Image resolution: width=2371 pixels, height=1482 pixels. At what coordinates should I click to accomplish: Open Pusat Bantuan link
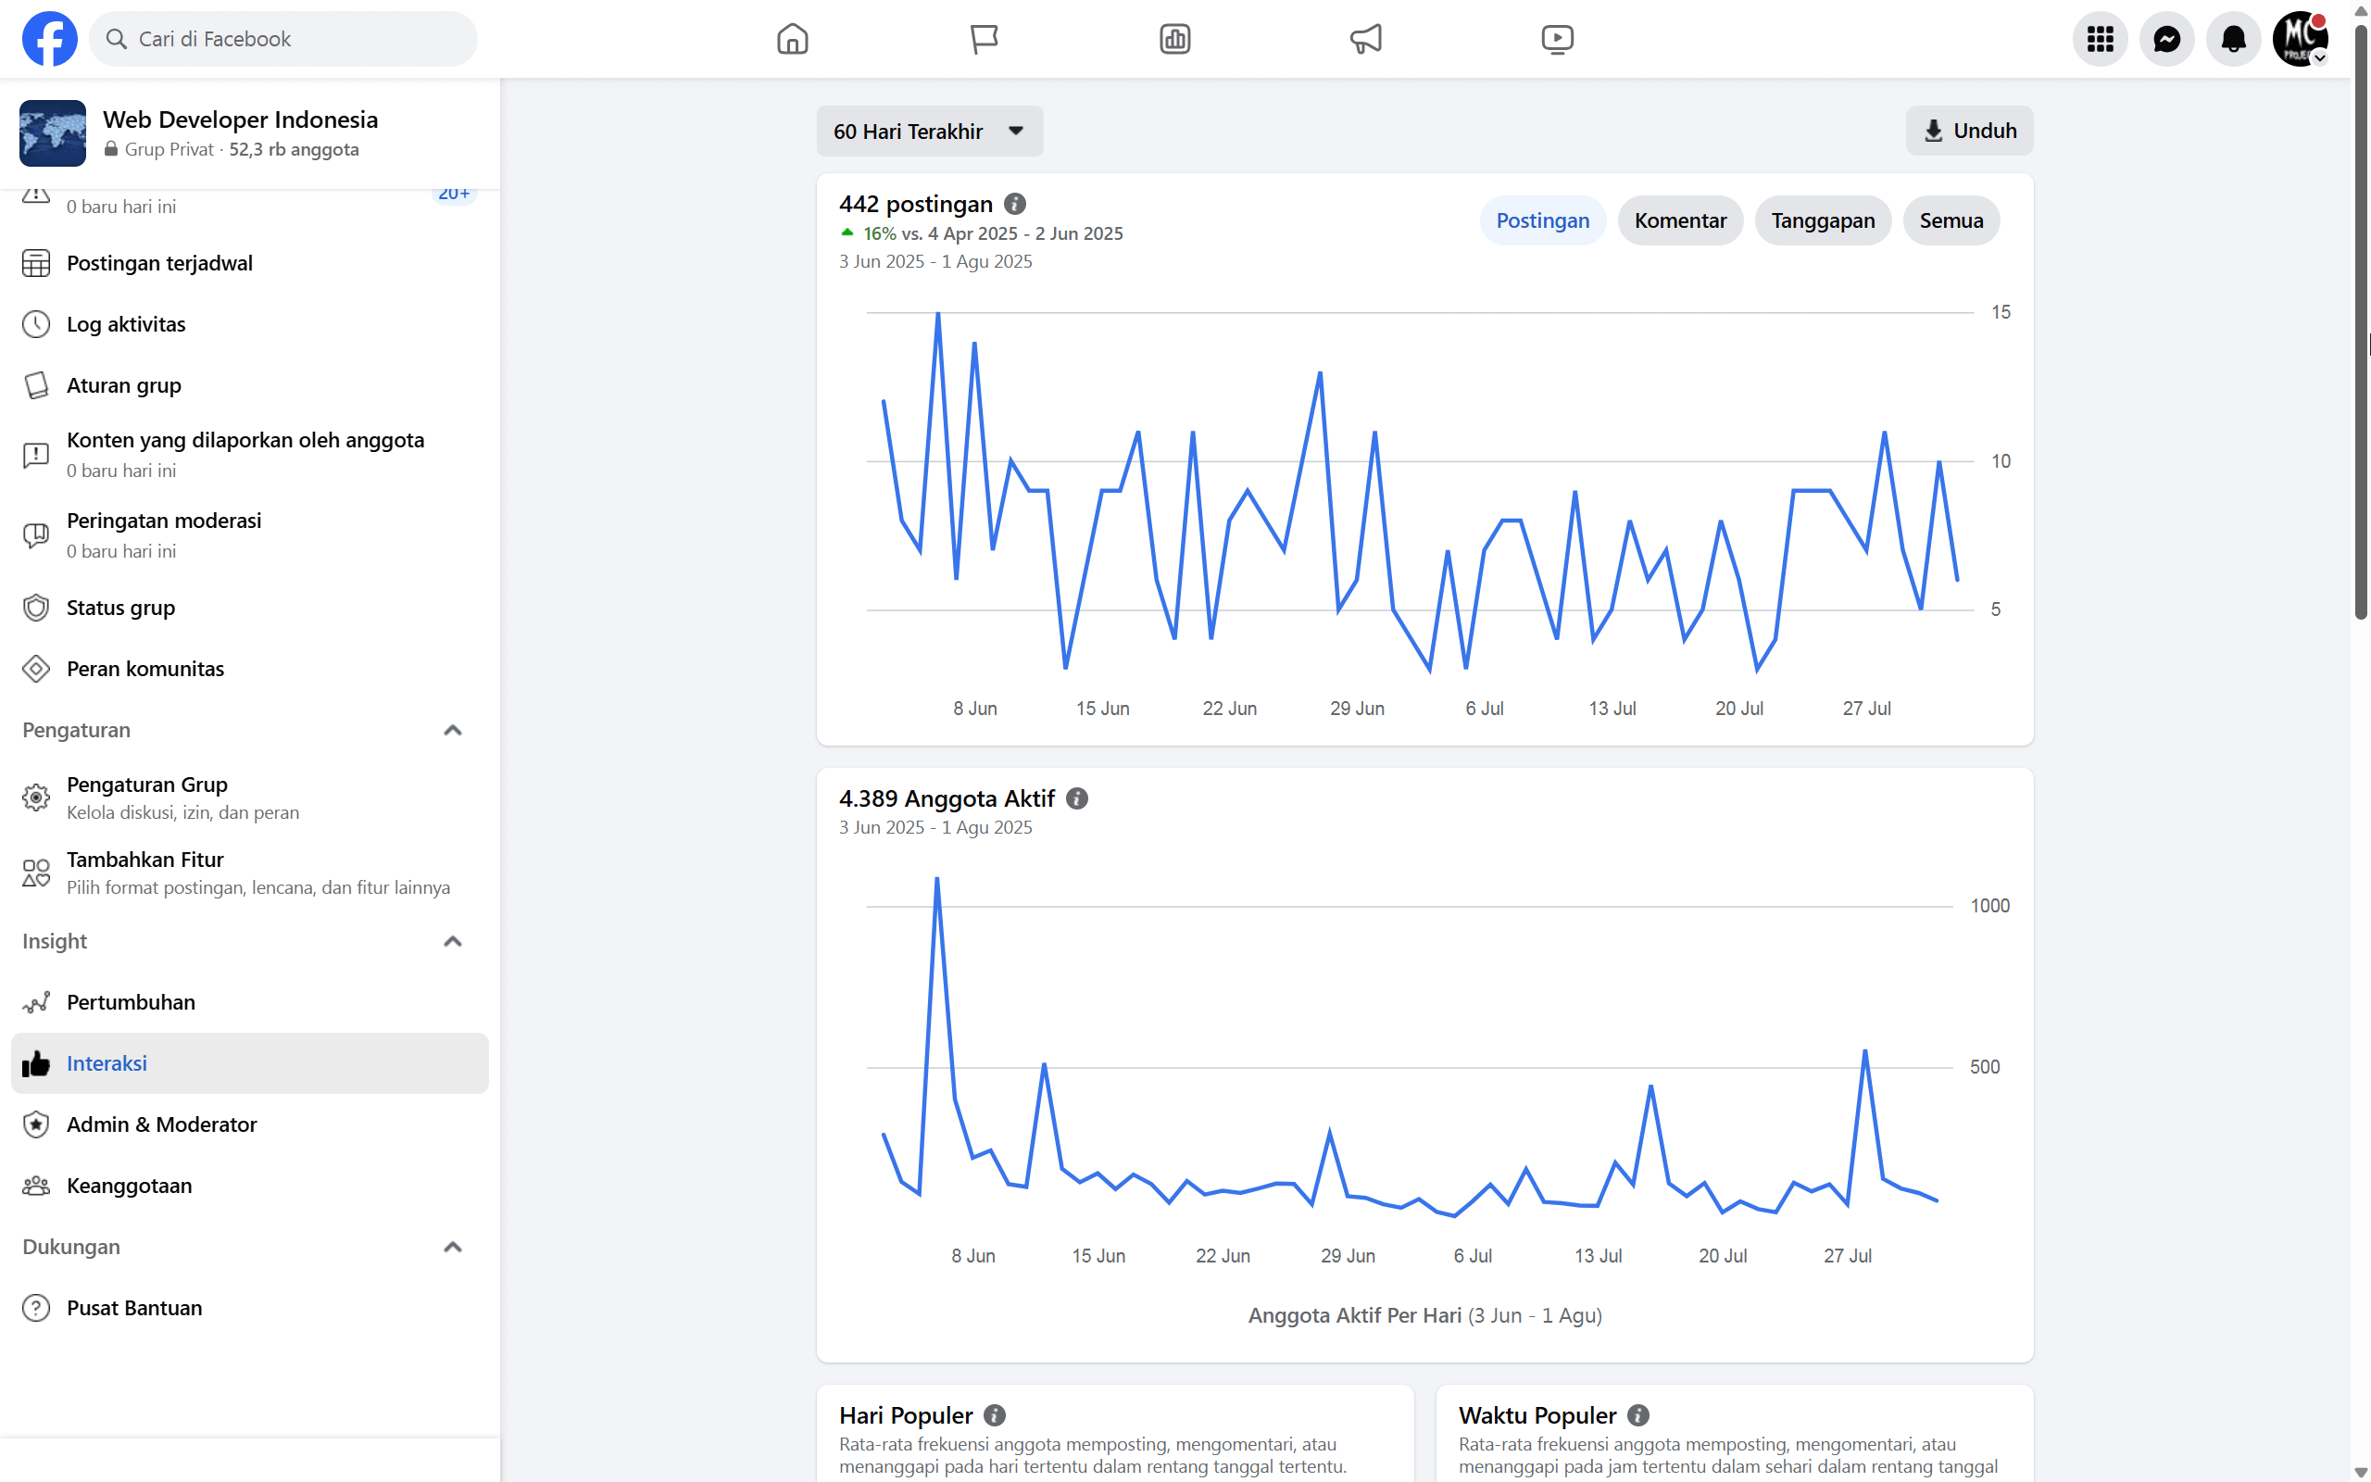click(x=134, y=1308)
